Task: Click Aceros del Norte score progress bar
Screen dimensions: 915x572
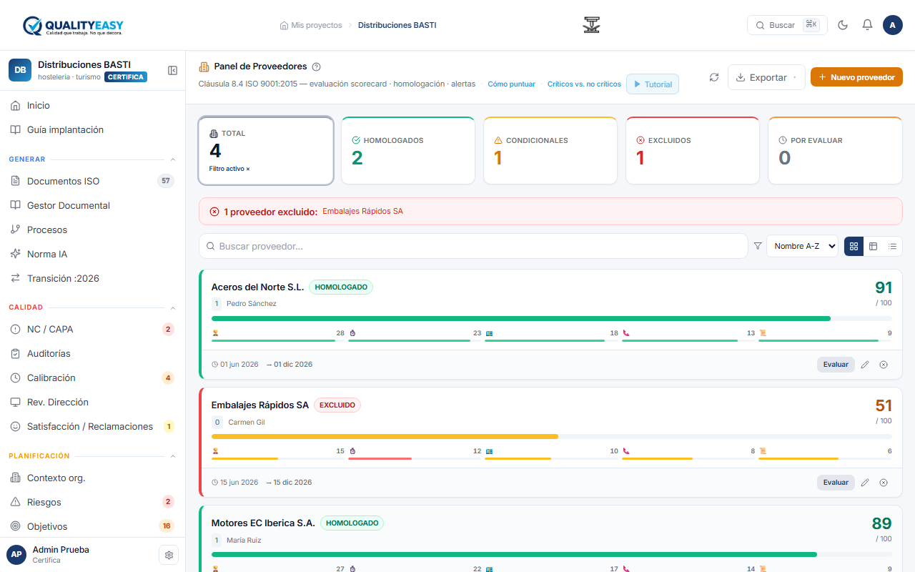Action: tap(552, 318)
